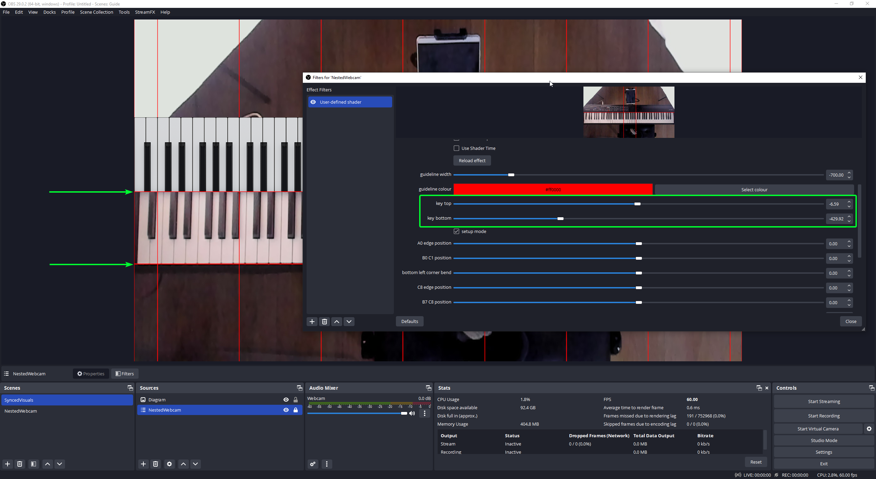Uncheck the setup mode checkbox
Screen dimensions: 876x479
point(456,231)
